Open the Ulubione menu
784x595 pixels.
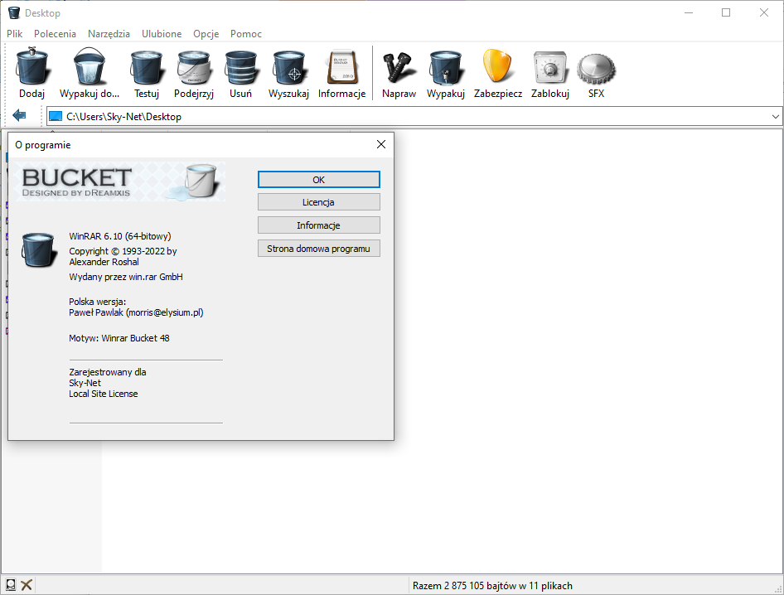point(162,33)
